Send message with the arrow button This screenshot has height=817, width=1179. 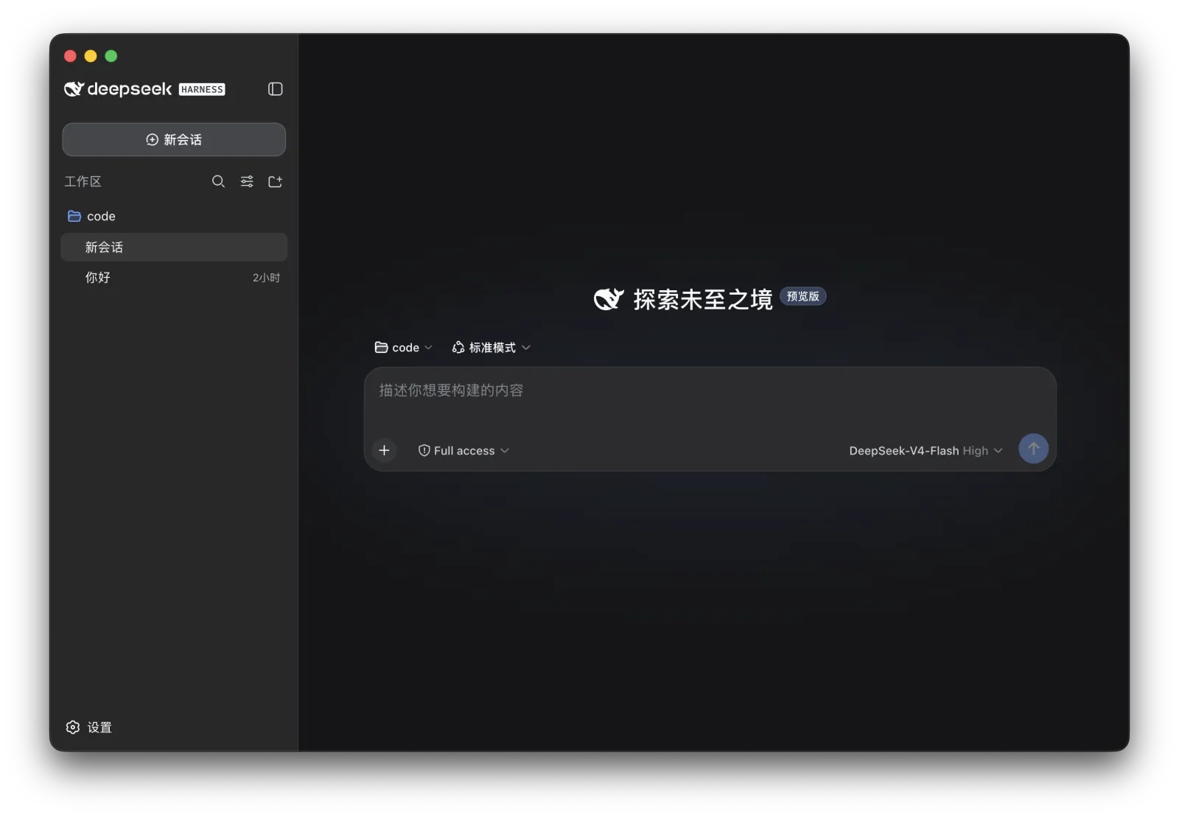tap(1033, 449)
